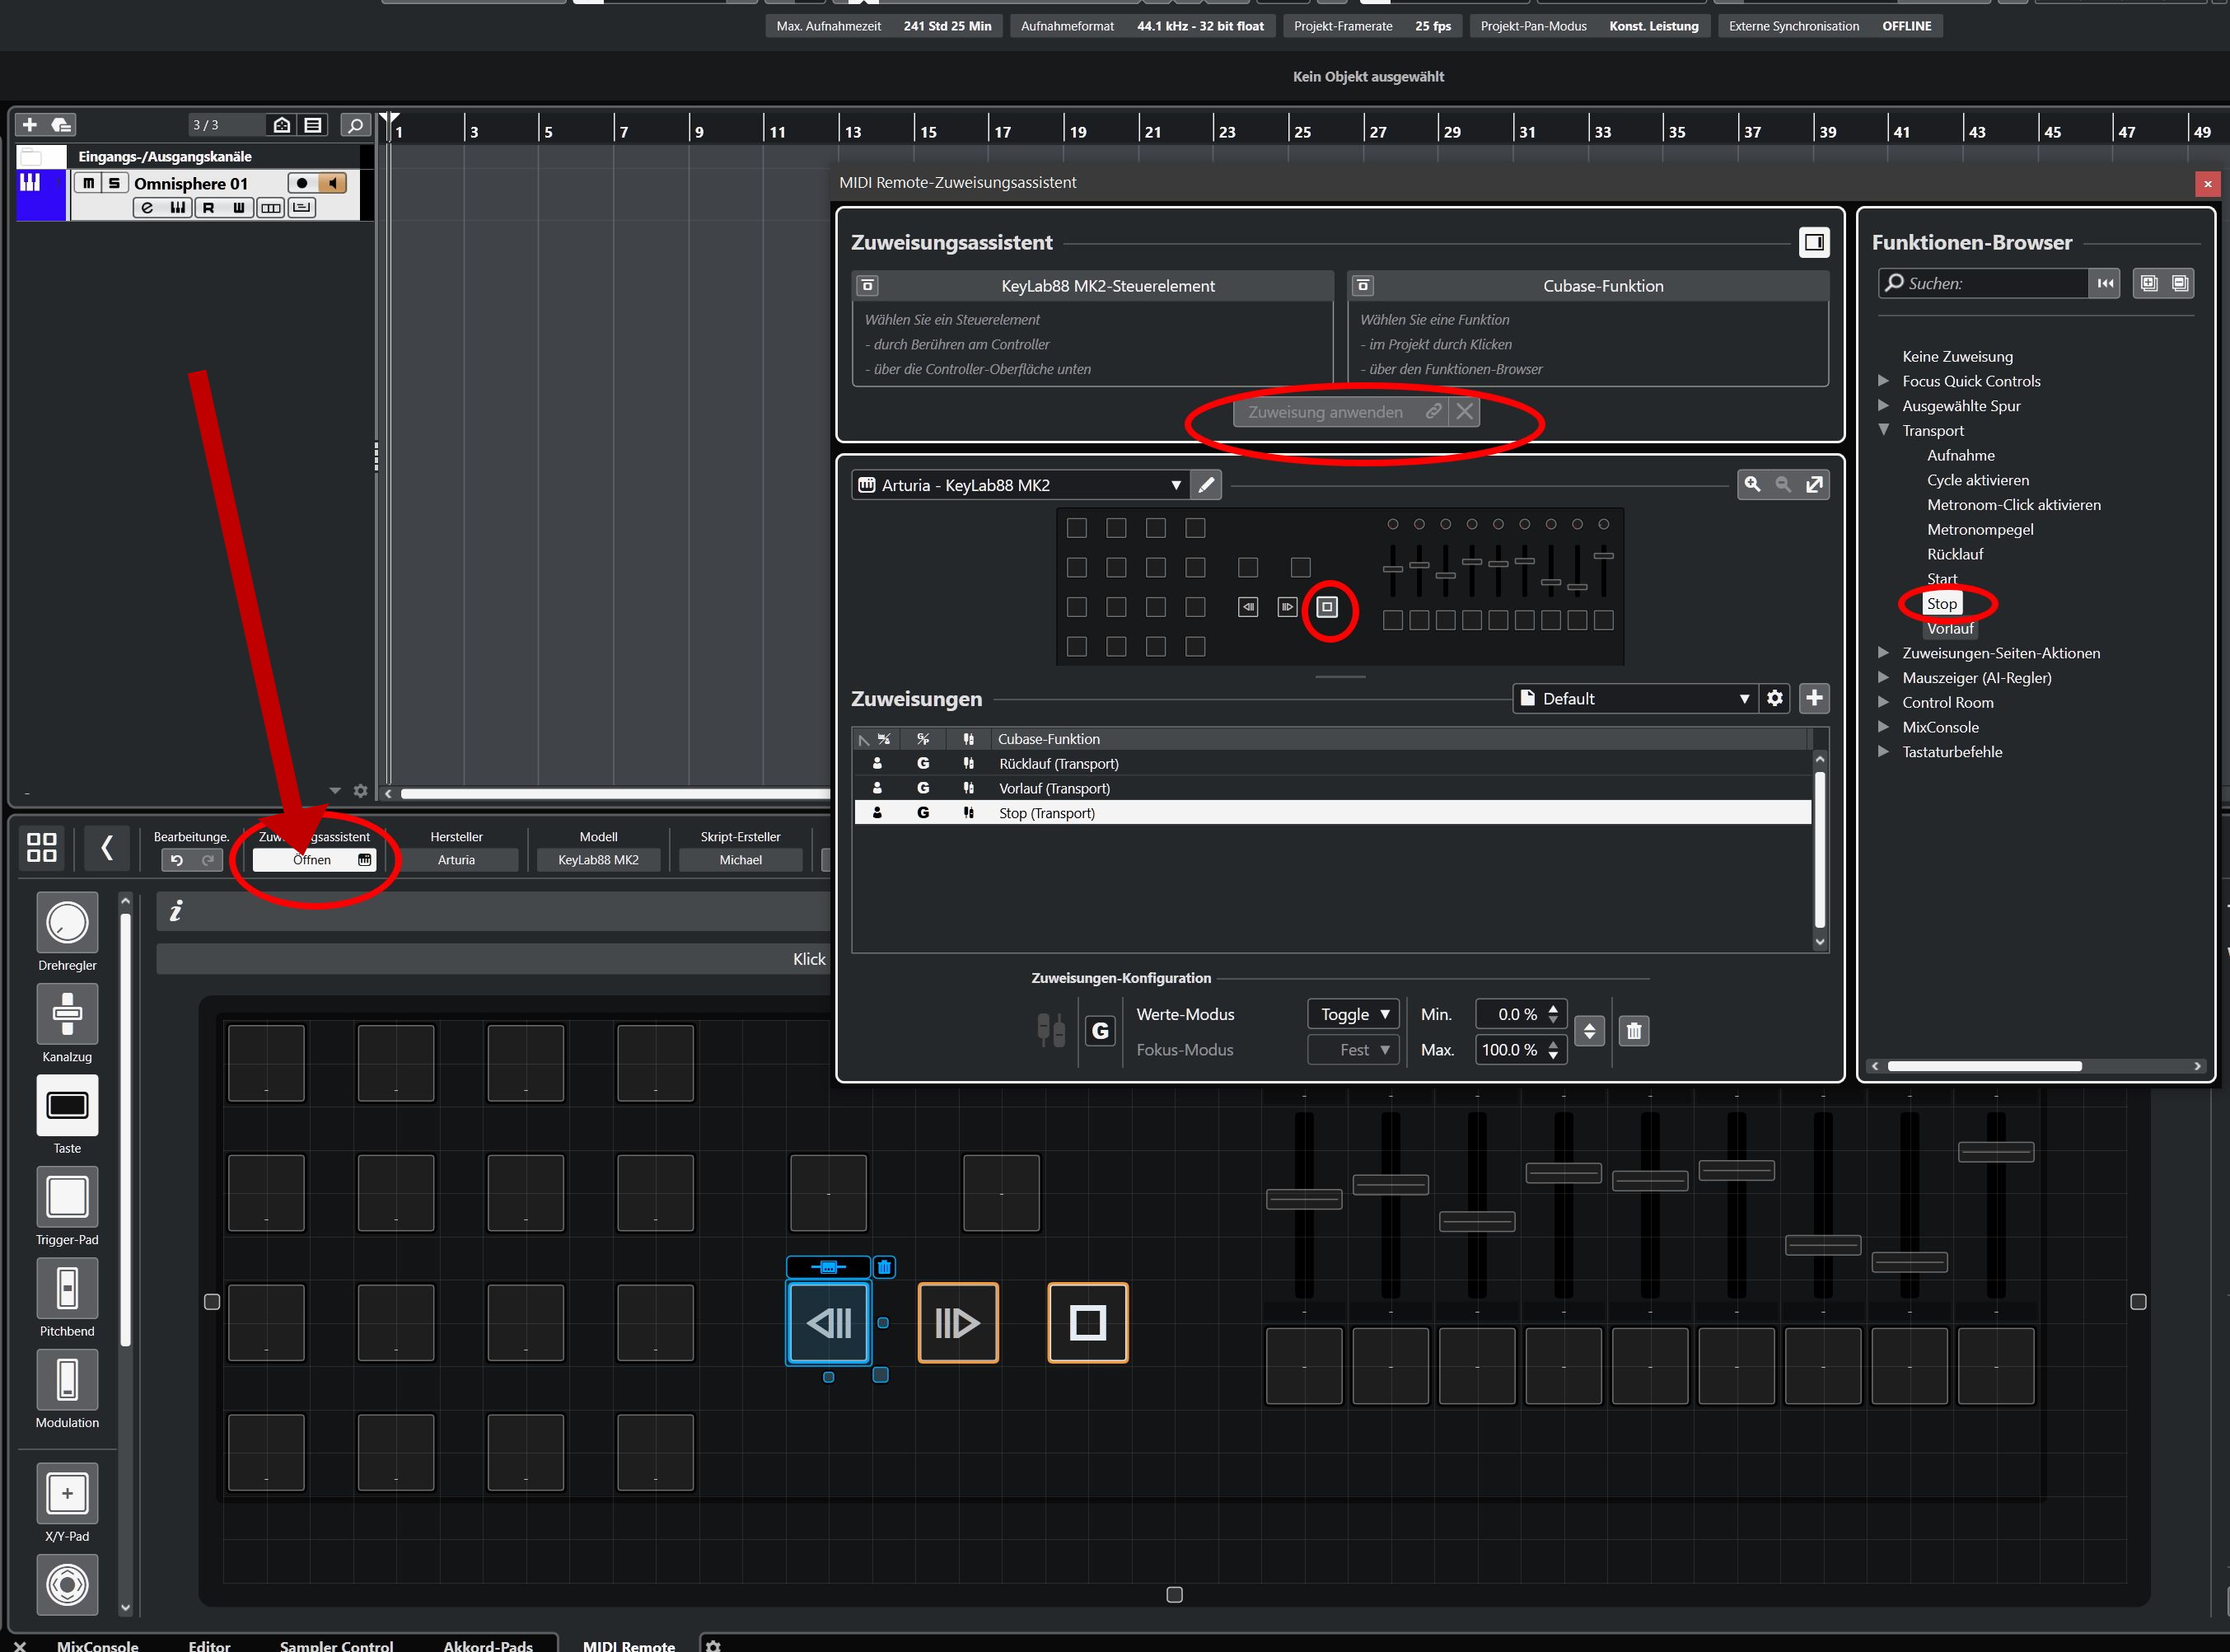The width and height of the screenshot is (2230, 1652).
Task: Switch to MixConsole tab
Action: 97,1645
